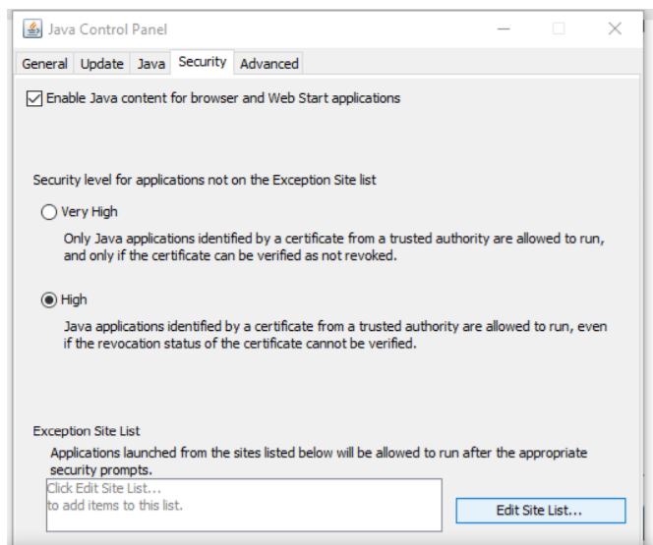This screenshot has width=653, height=545.
Task: Choose the High security level radio
Action: (x=49, y=300)
